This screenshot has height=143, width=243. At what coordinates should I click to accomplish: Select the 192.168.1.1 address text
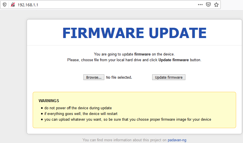28,5
